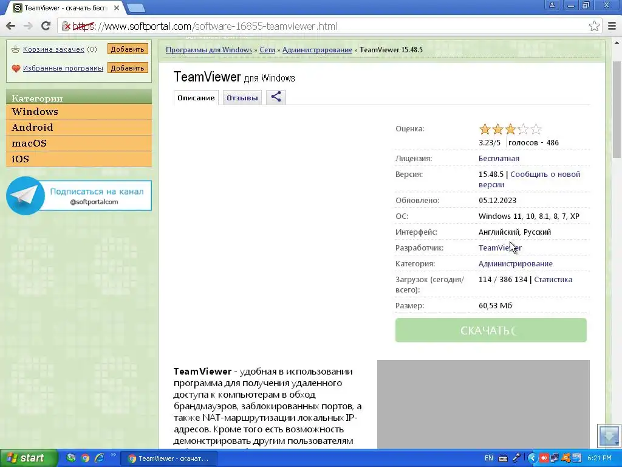Open a new browser tab
Screen dimensions: 622x467
click(136, 7)
